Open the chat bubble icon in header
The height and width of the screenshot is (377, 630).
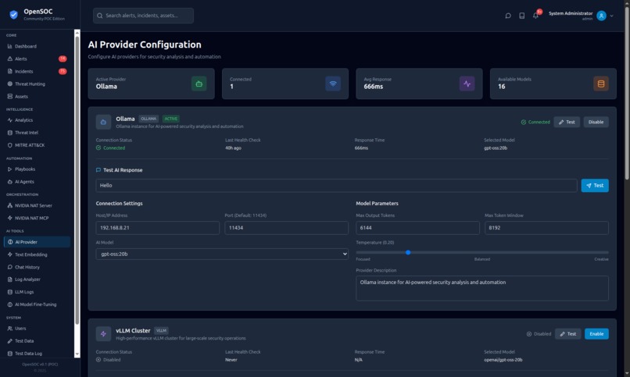(x=508, y=16)
